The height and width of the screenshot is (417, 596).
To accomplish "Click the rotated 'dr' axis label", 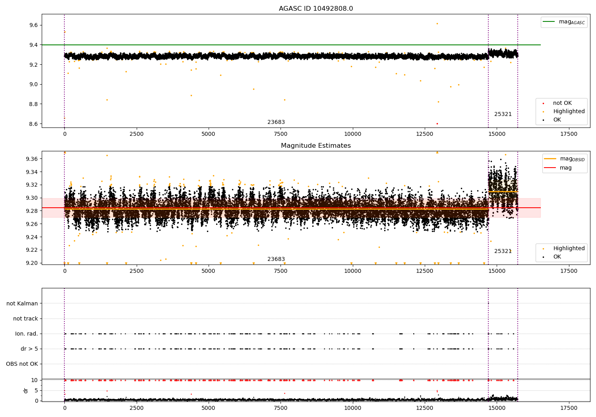I will (x=26, y=390).
